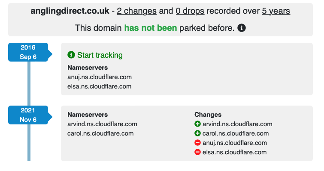
Task: Click arvind.ns.cloudflare.com under 2021 Nameservers
Action: pyautogui.click(x=102, y=124)
